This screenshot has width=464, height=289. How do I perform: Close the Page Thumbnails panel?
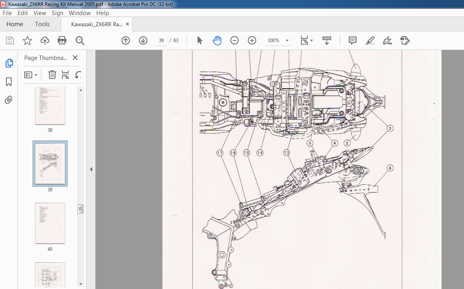[75, 58]
